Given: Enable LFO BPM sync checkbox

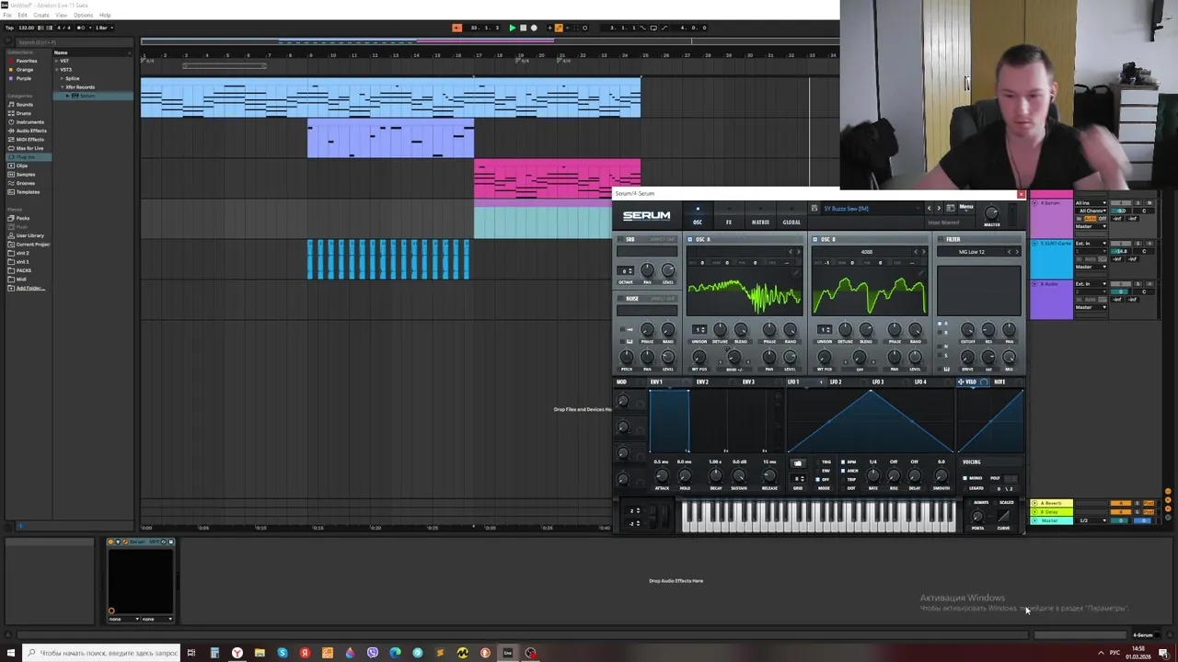Looking at the screenshot, I should pos(843,462).
